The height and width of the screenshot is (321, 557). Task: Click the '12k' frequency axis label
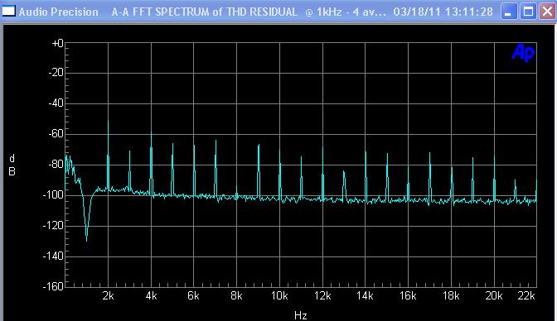(x=322, y=296)
